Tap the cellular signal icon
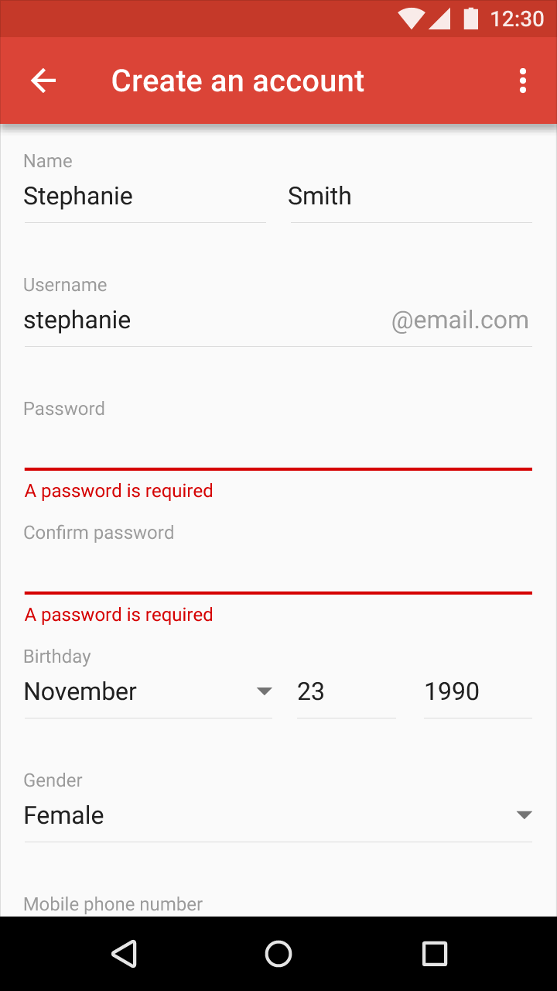Image resolution: width=557 pixels, height=991 pixels. (440, 19)
